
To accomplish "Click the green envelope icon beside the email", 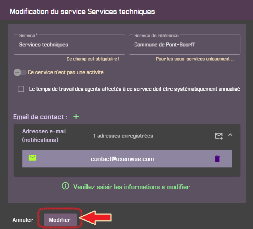I will [x=32, y=158].
